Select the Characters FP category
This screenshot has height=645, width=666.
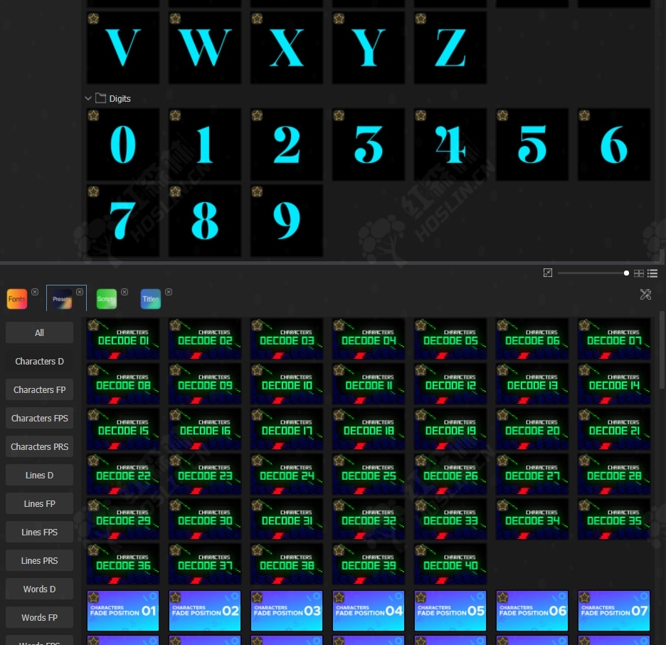click(40, 389)
